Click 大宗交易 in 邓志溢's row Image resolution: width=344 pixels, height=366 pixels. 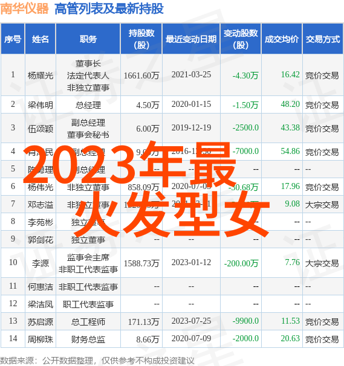pos(322,205)
